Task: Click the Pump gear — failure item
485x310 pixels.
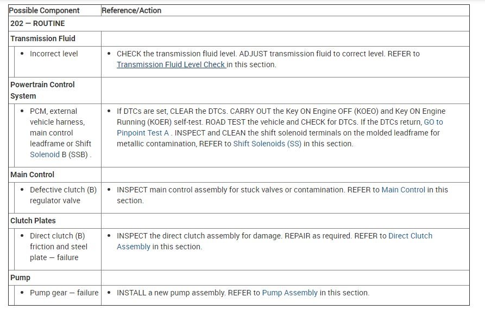Action: click(x=64, y=293)
